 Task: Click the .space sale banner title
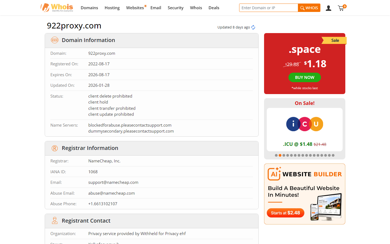(305, 49)
